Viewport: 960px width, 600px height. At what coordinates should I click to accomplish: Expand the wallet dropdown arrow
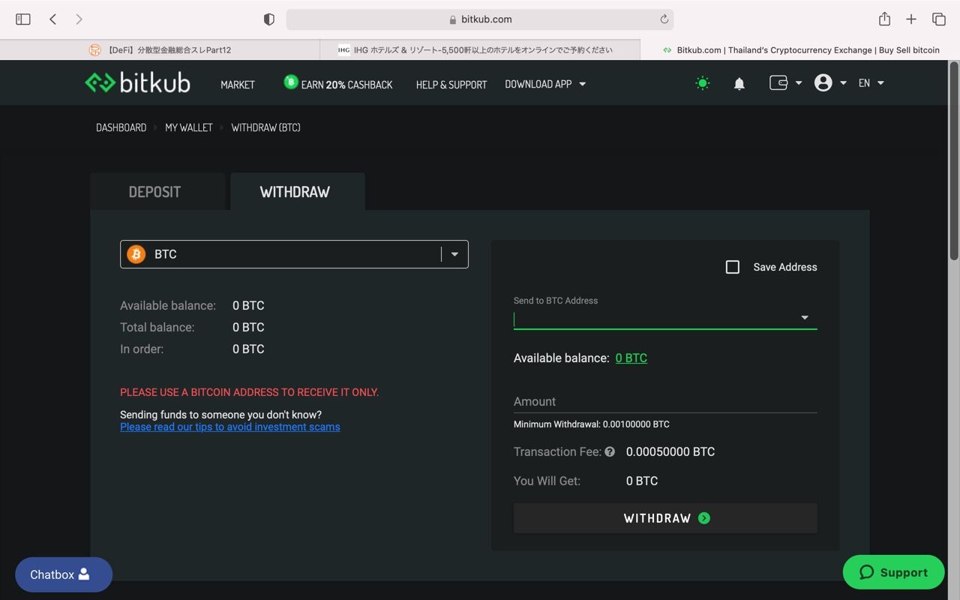(x=799, y=83)
